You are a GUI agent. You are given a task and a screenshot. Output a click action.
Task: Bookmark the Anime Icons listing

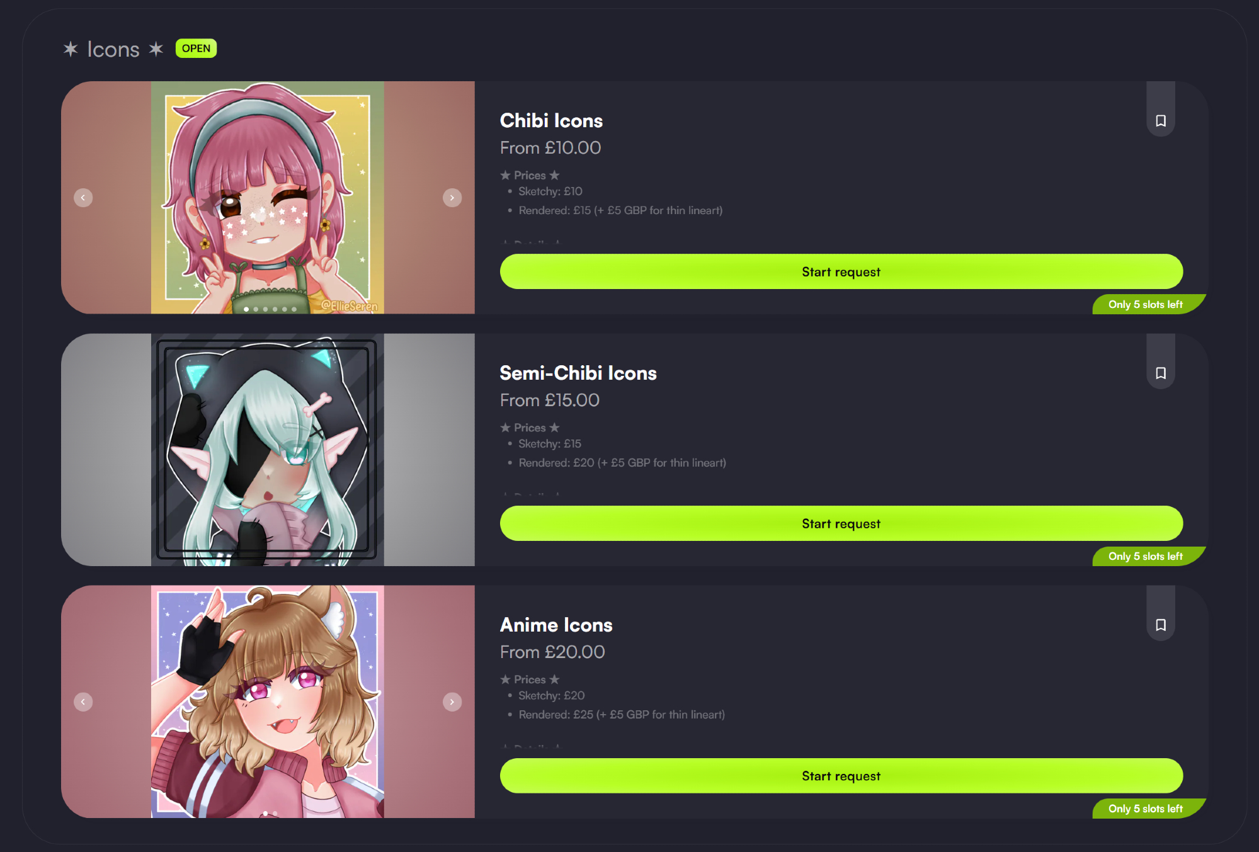click(x=1161, y=625)
